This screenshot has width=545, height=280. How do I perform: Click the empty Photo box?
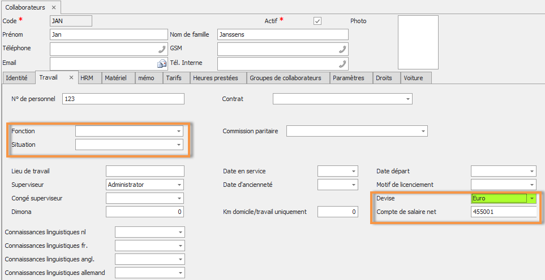tap(418, 42)
